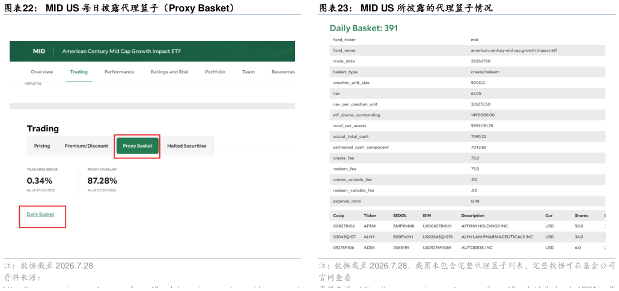
Task: Open Ratings and Risk tab
Action: click(x=169, y=72)
